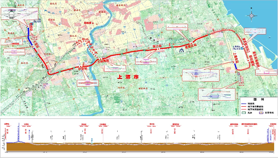Click the 图例 legend heading

pyautogui.click(x=259, y=99)
